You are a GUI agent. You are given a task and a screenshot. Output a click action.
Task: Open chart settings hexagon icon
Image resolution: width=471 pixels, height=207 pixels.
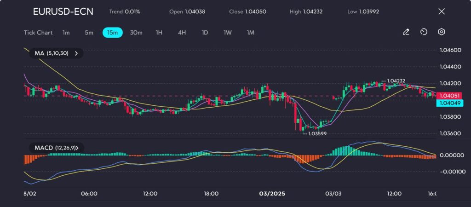[441, 32]
